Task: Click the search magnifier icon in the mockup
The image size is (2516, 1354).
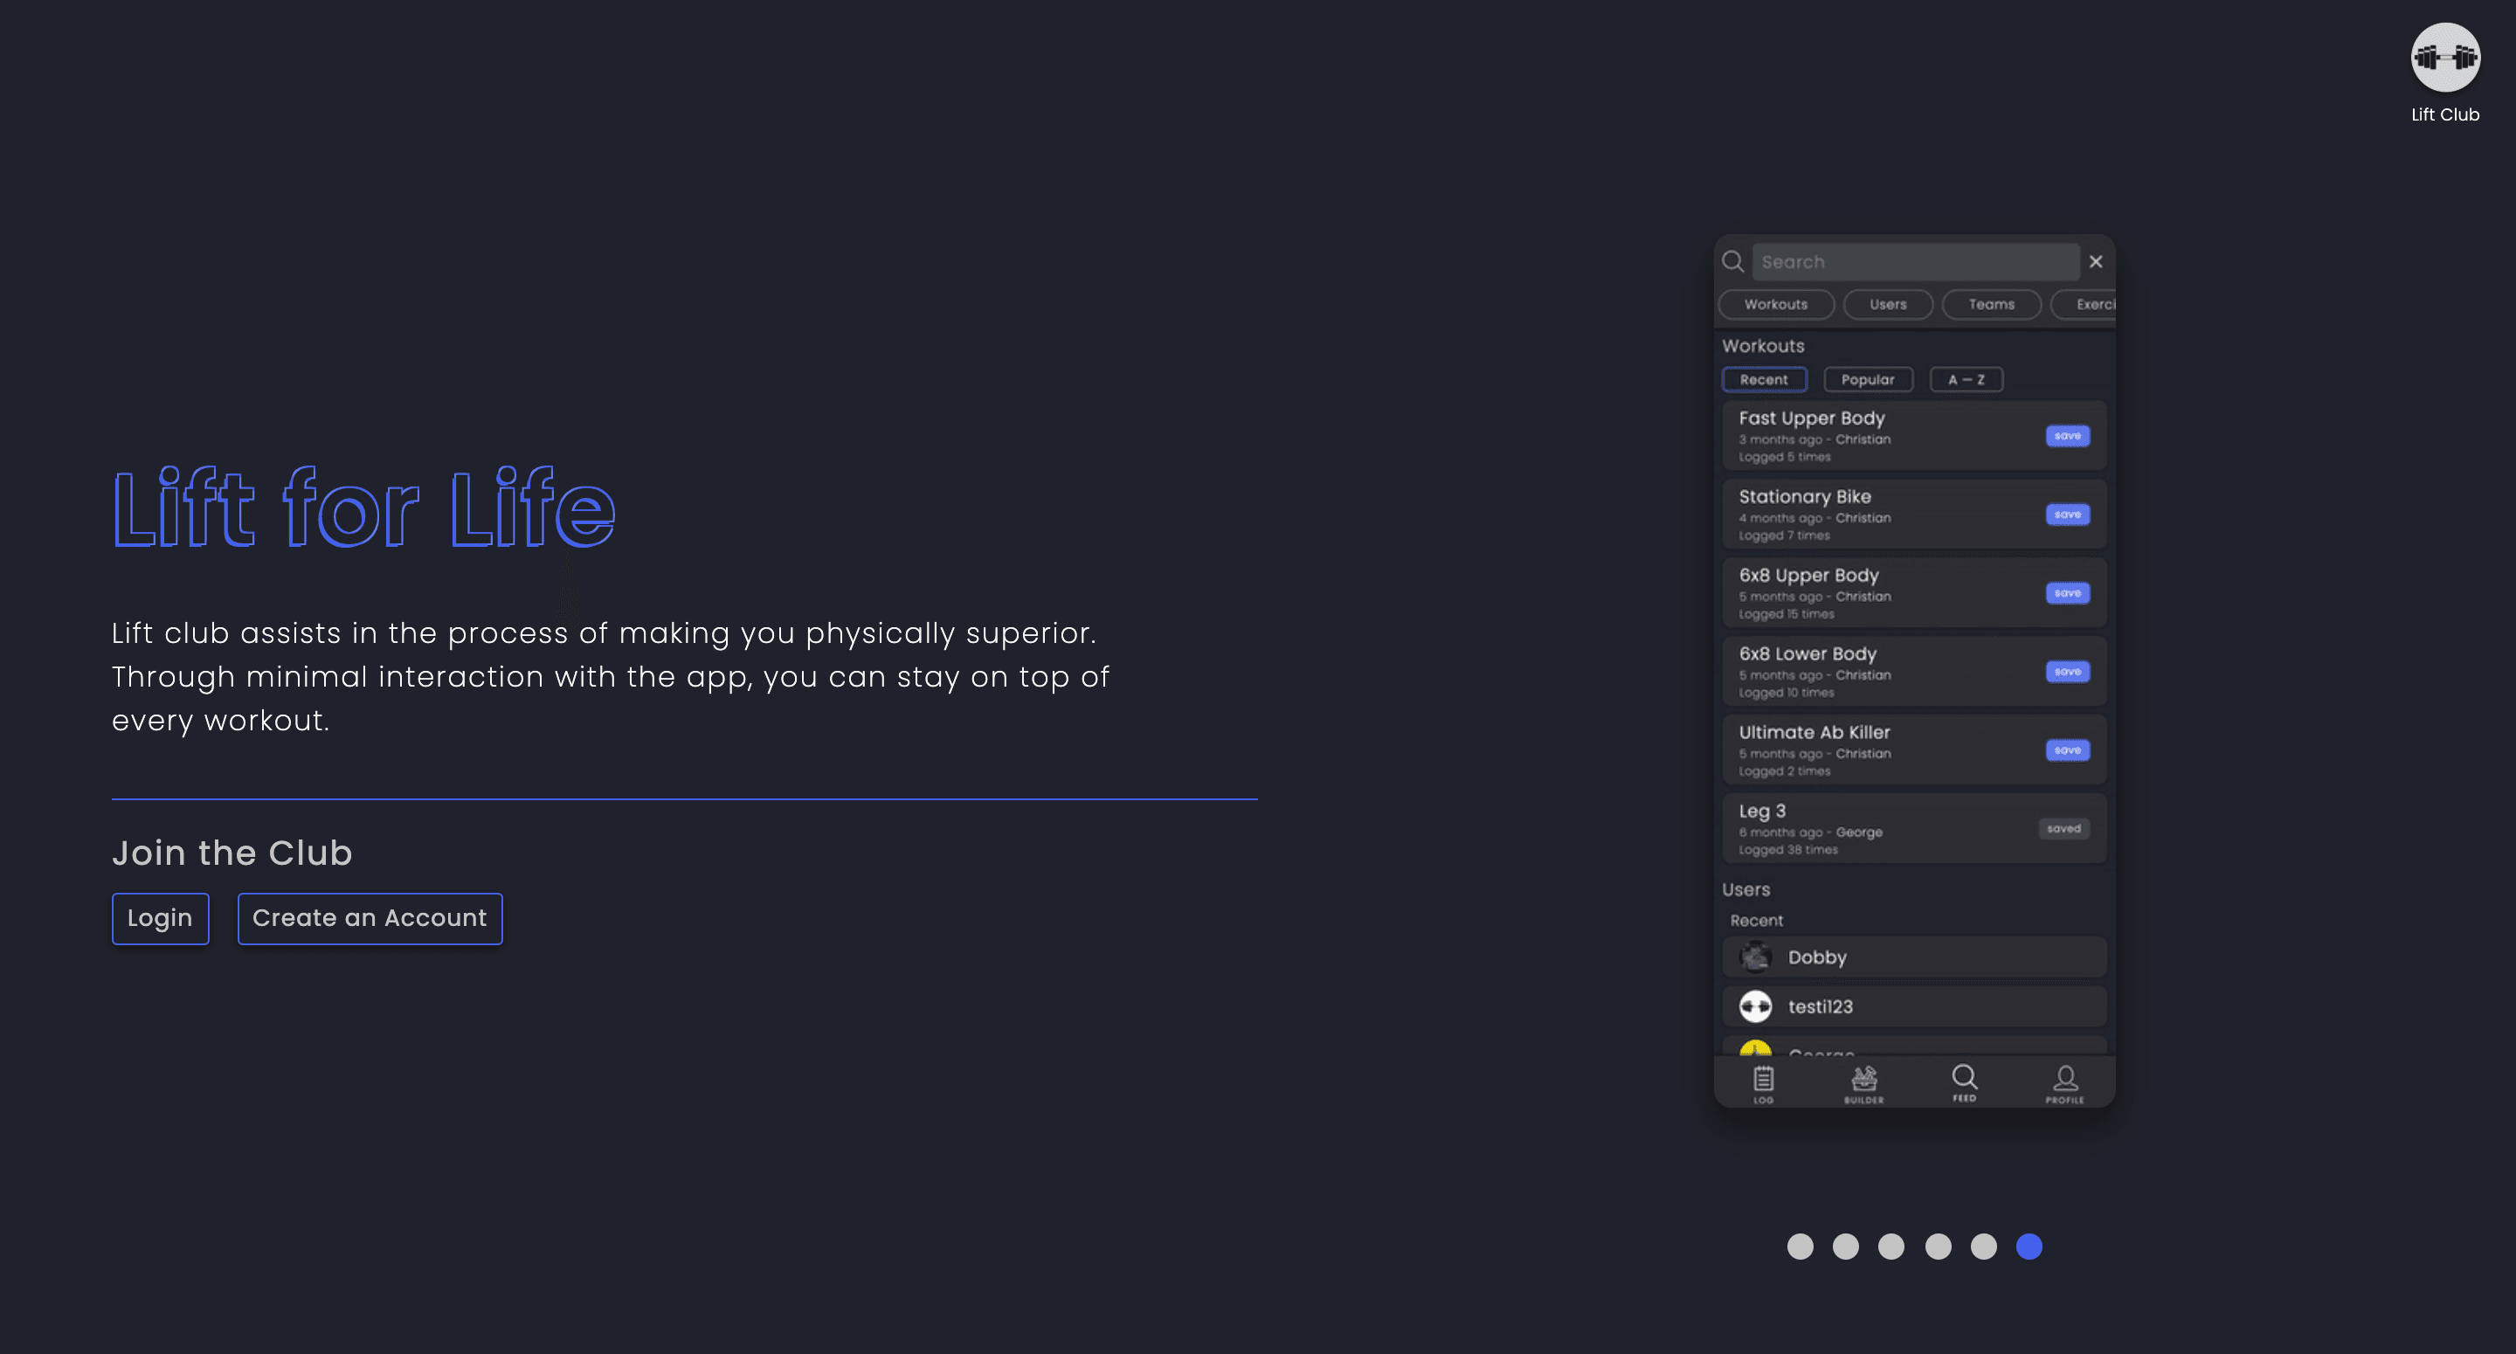Action: coord(1732,262)
